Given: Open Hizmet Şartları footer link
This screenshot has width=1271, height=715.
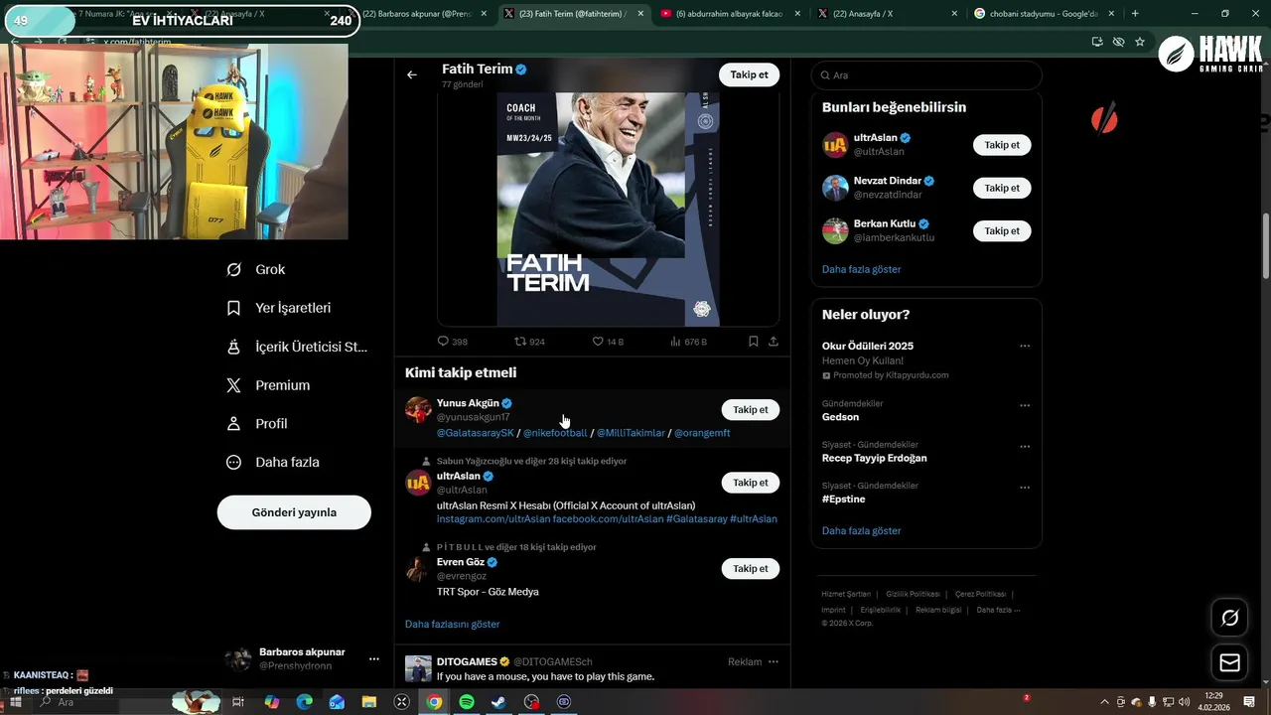Looking at the screenshot, I should [846, 594].
